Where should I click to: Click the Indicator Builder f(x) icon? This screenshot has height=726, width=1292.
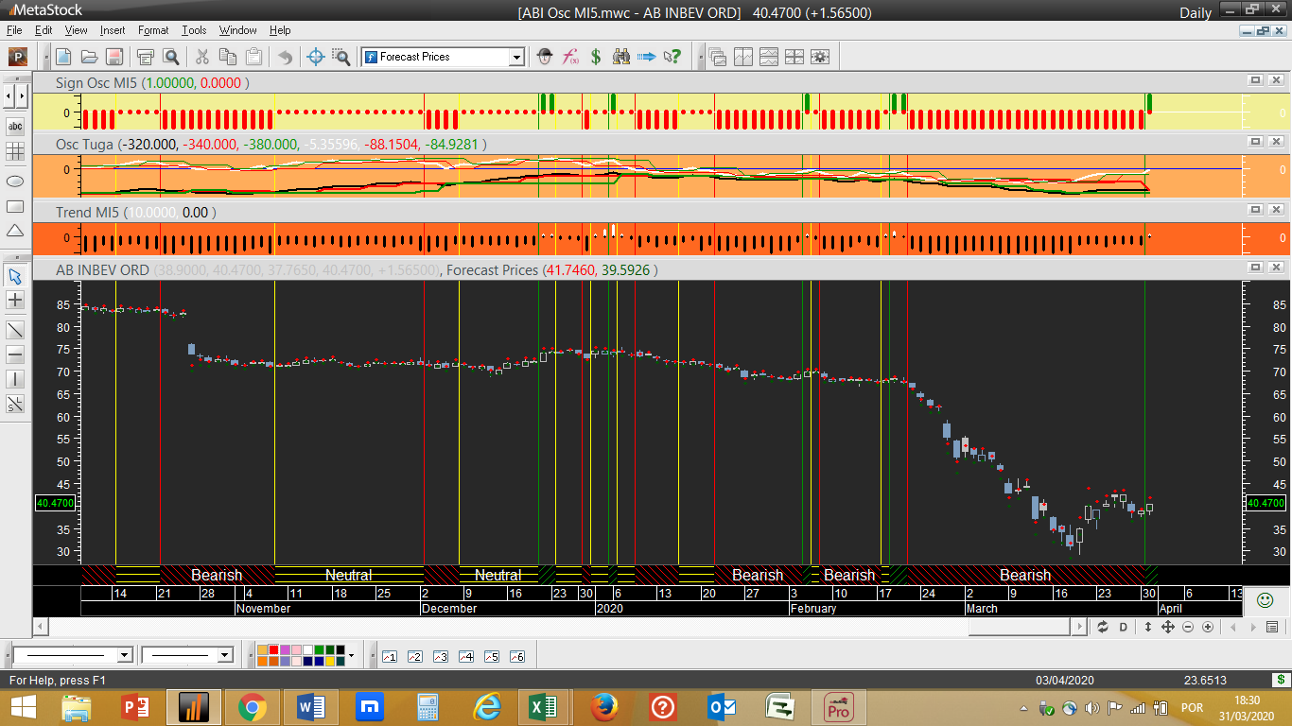click(570, 57)
